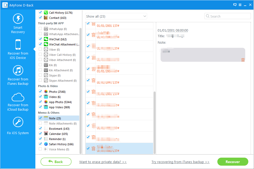Click the Note notepad icon
Screen dimensions: 254x169
[46, 118]
